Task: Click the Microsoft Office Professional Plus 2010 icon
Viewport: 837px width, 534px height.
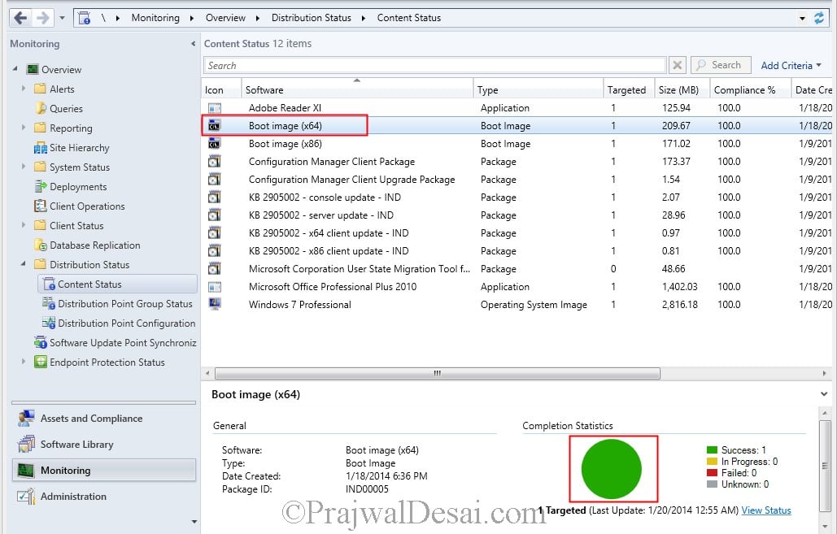Action: click(x=214, y=287)
